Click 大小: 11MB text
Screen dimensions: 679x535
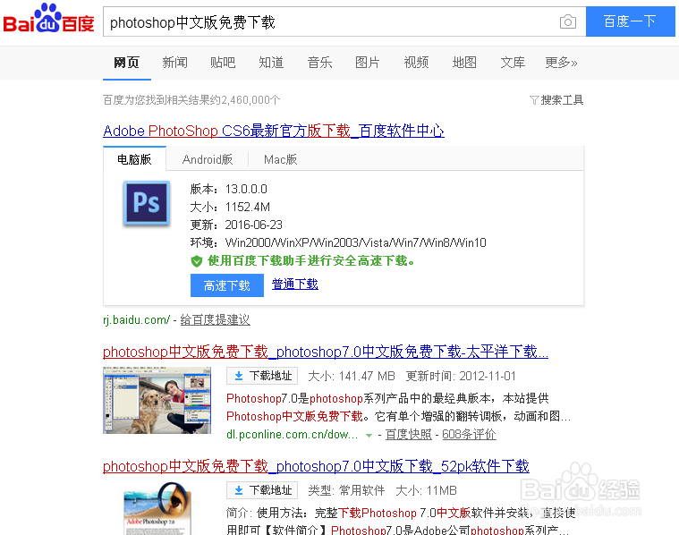(426, 491)
